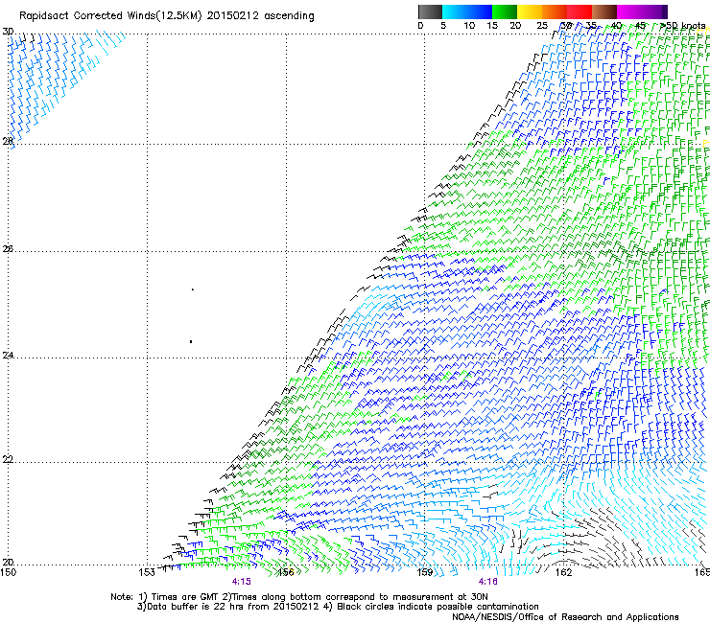This screenshot has height=623, width=710.
Task: Click the '>50 knots' legend label
Action: [682, 26]
